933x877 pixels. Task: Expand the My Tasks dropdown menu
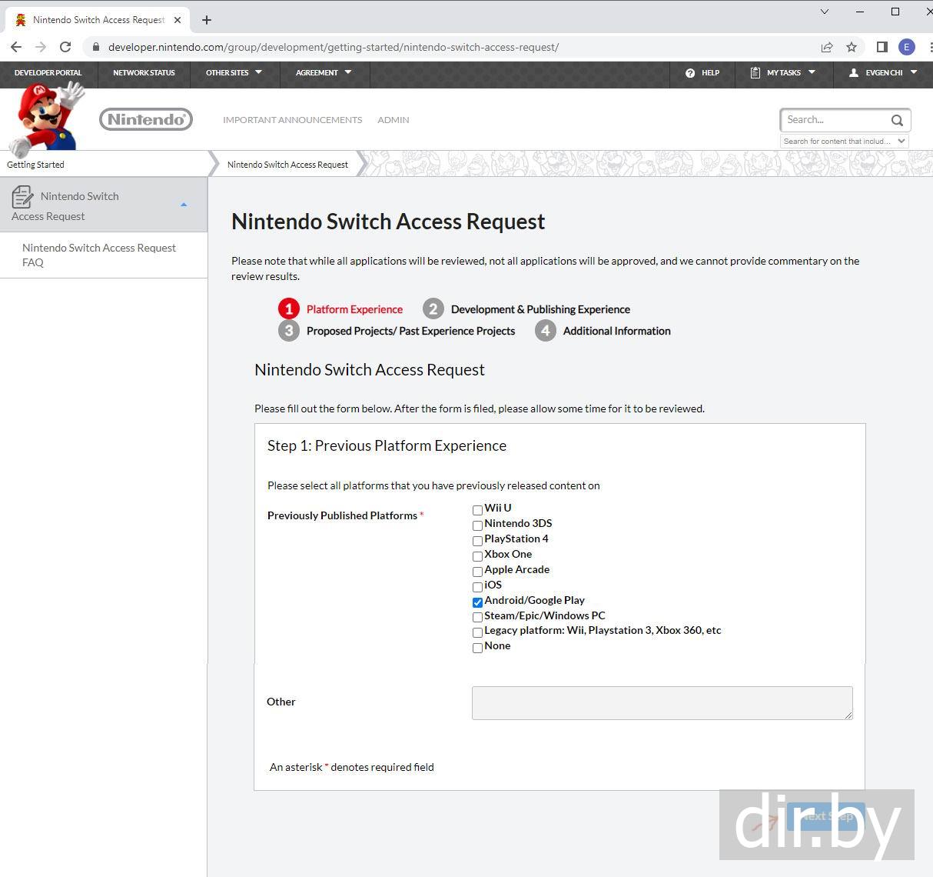(x=782, y=73)
